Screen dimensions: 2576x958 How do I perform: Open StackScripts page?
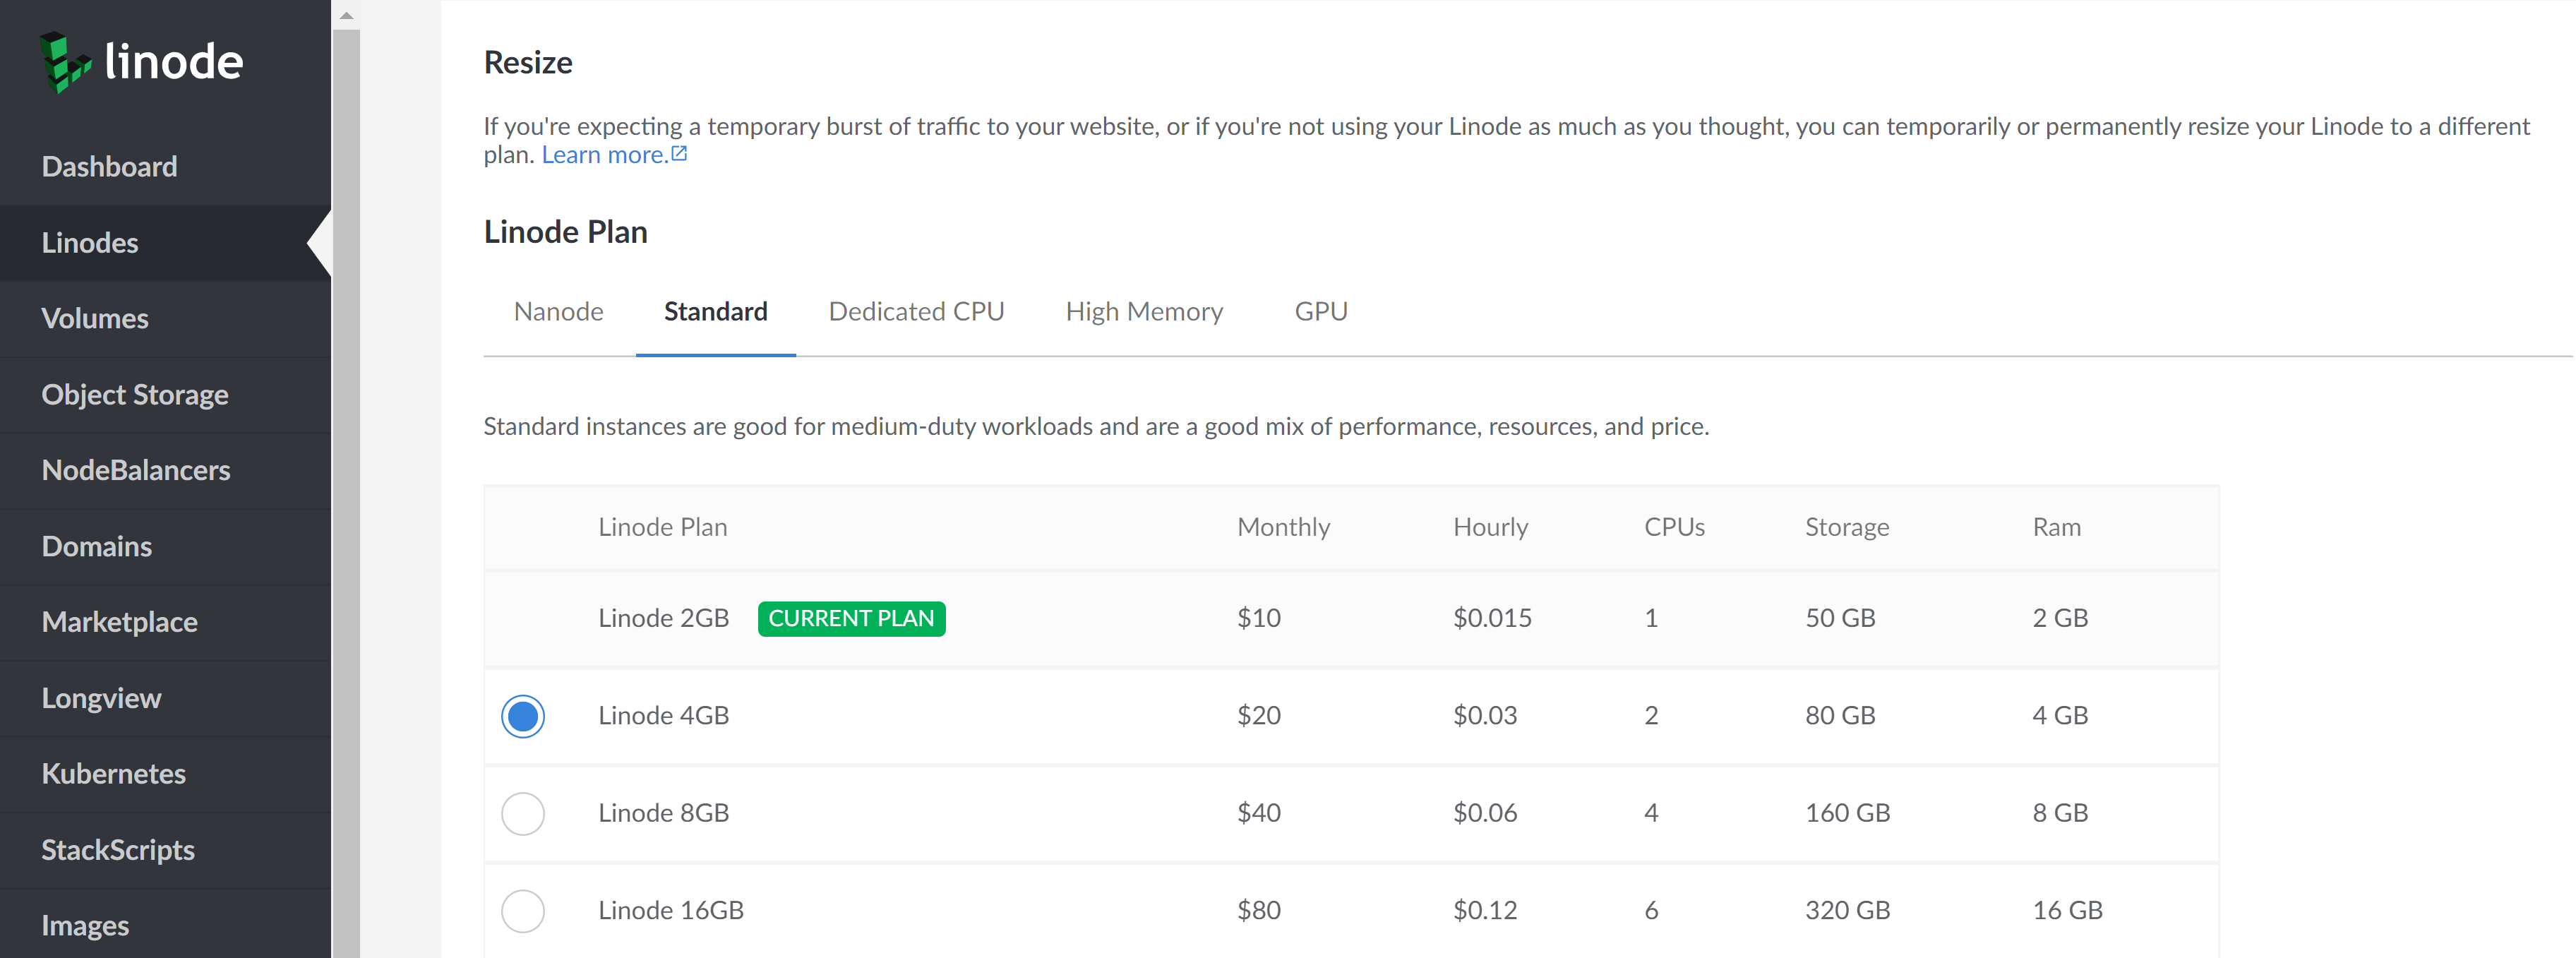(118, 850)
